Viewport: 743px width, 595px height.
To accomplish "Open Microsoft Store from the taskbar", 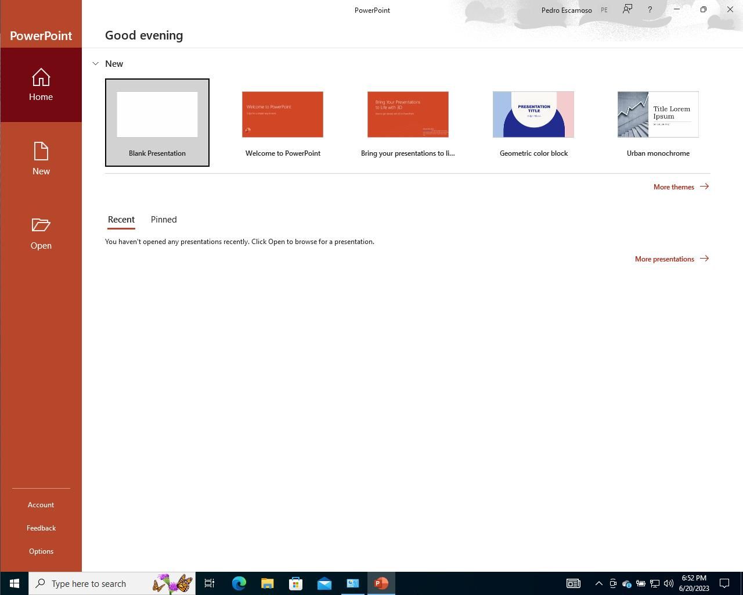I will pyautogui.click(x=295, y=583).
